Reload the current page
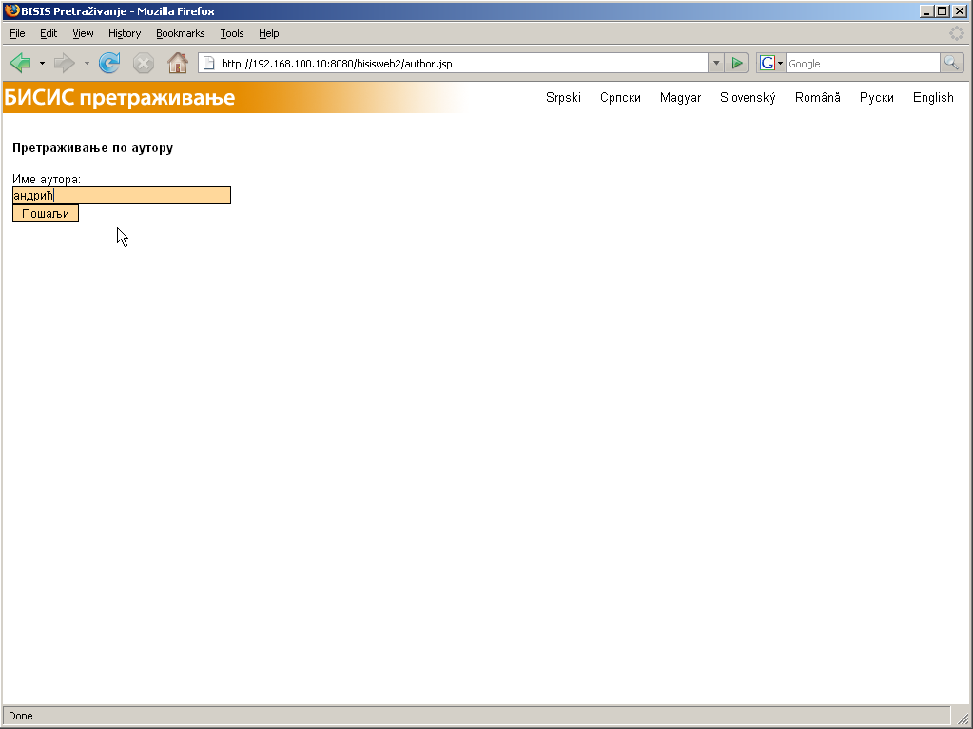 click(x=109, y=64)
